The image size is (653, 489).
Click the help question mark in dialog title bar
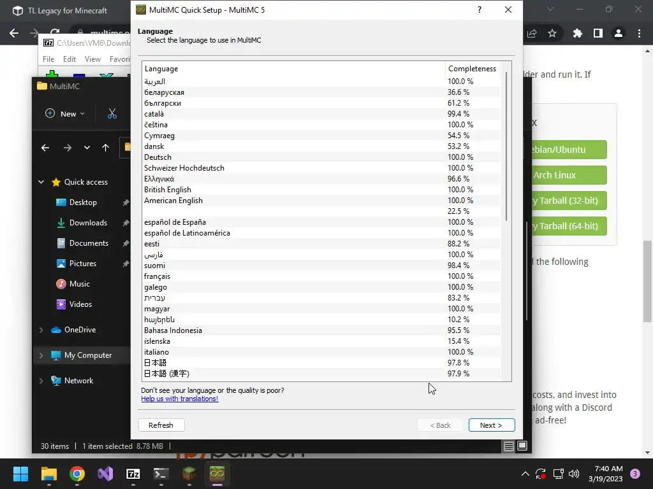pyautogui.click(x=480, y=10)
